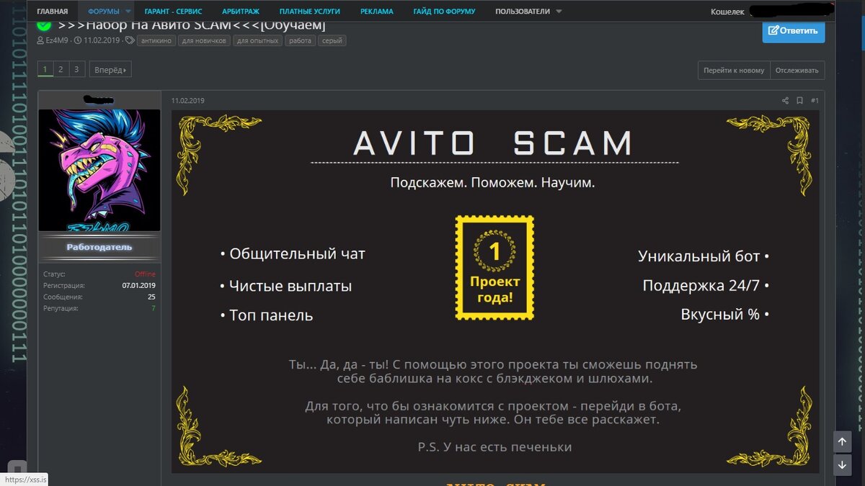865x486 pixels.
Task: Click the tag icon before the thread tags
Action: pos(129,40)
